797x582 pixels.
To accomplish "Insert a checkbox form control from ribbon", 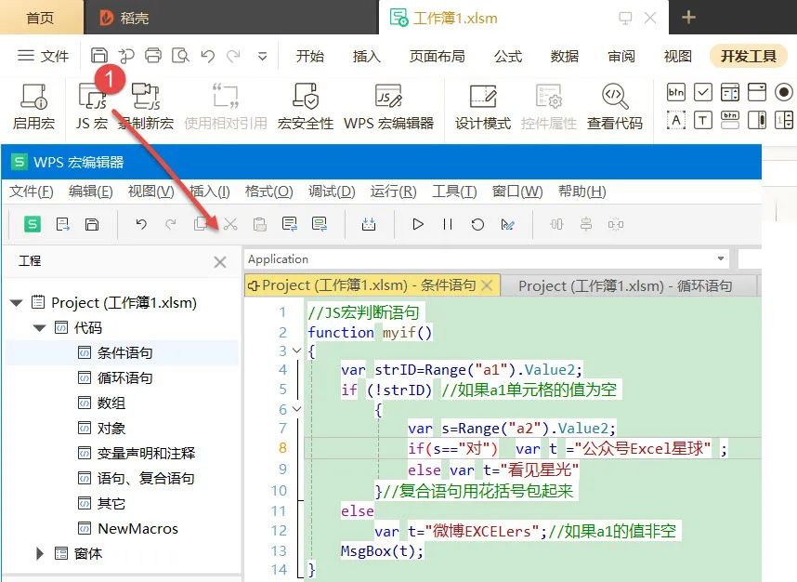I will coord(703,93).
